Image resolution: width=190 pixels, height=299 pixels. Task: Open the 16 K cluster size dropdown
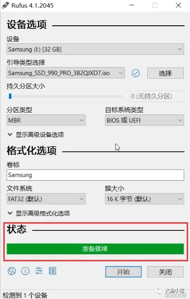[x=144, y=199]
